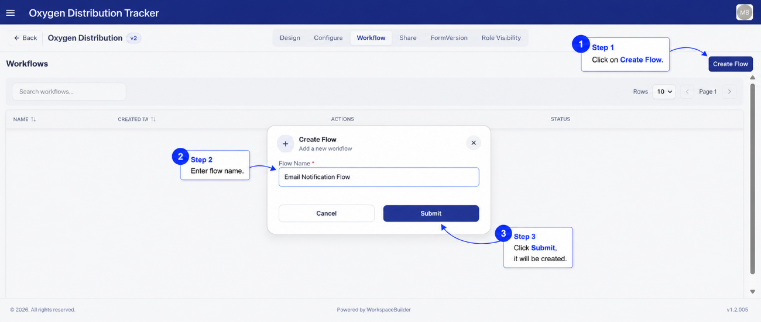Click the Back button

(x=25, y=38)
